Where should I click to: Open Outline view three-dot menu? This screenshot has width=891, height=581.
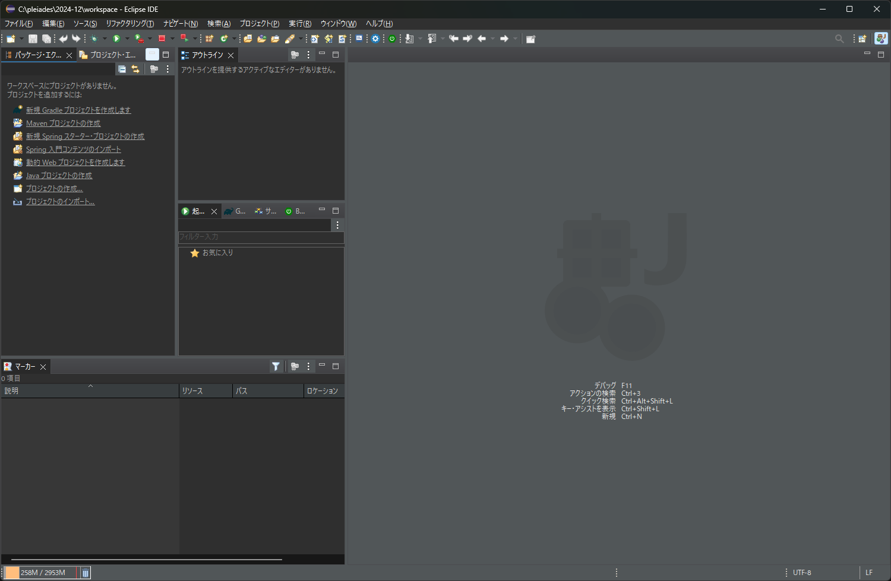point(308,55)
